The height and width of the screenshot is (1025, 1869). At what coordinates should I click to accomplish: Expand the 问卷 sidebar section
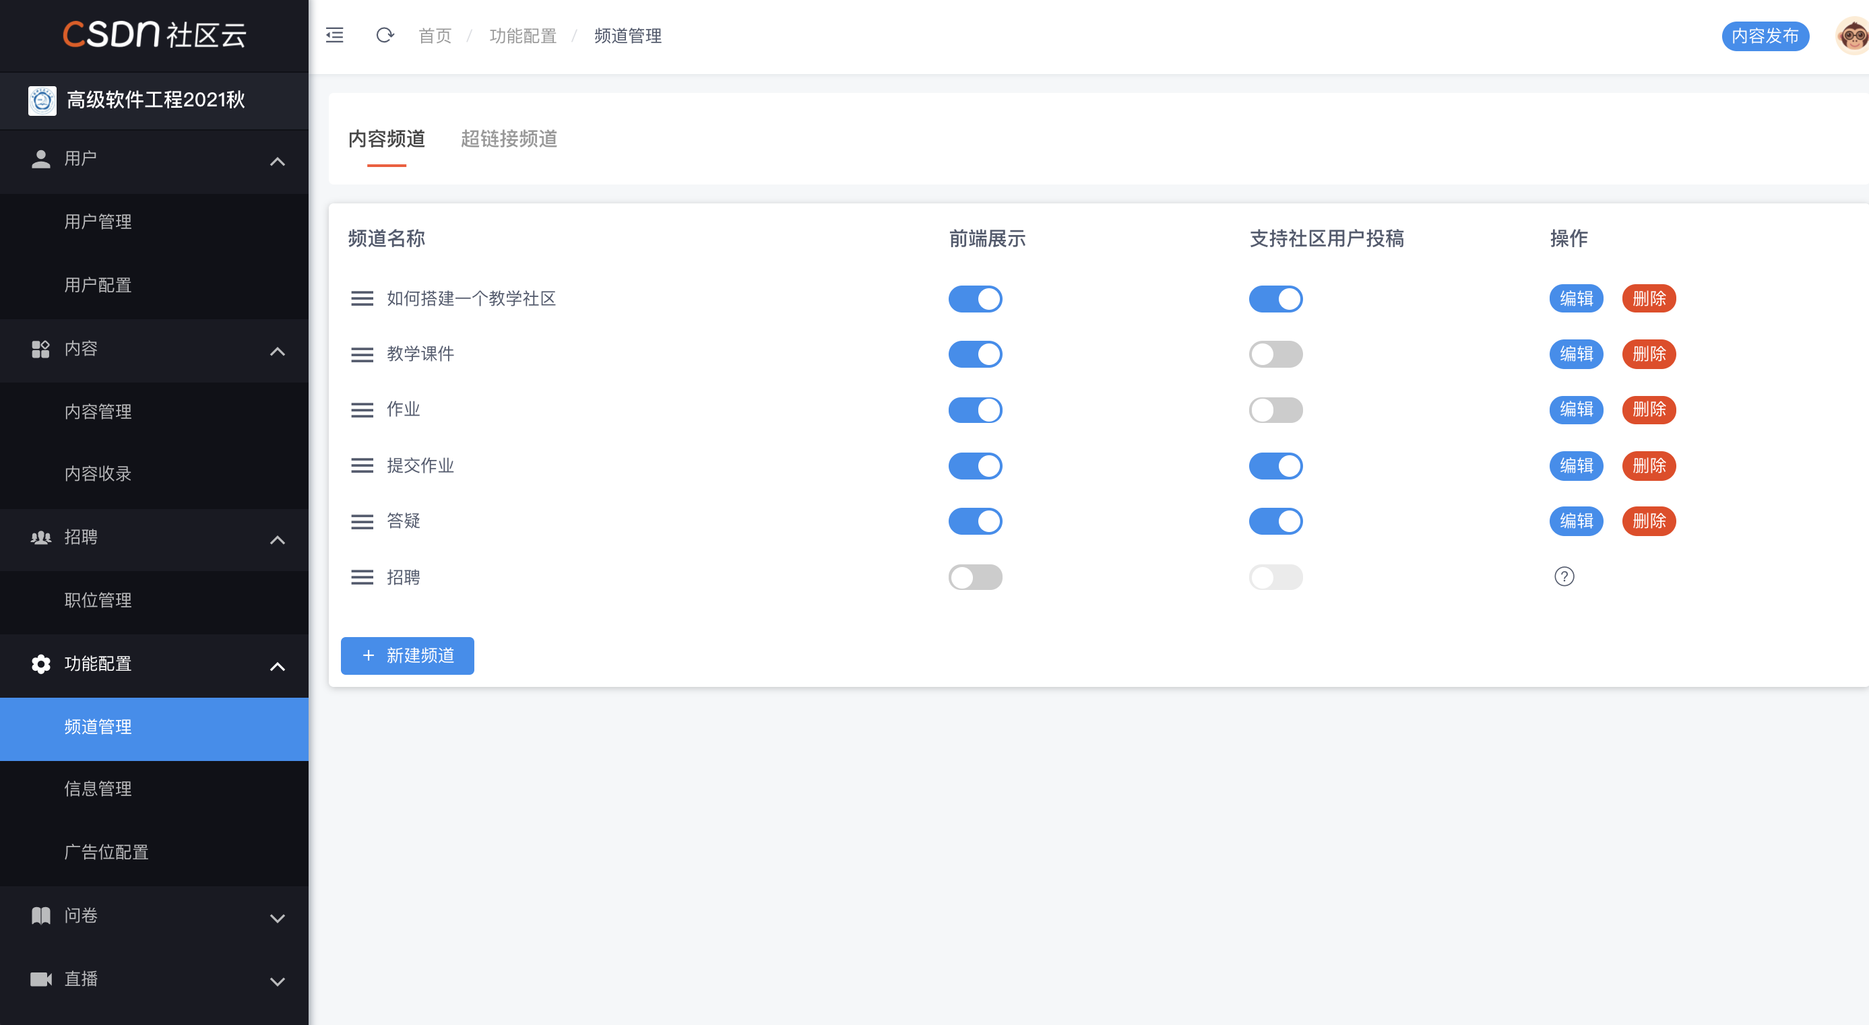[277, 918]
